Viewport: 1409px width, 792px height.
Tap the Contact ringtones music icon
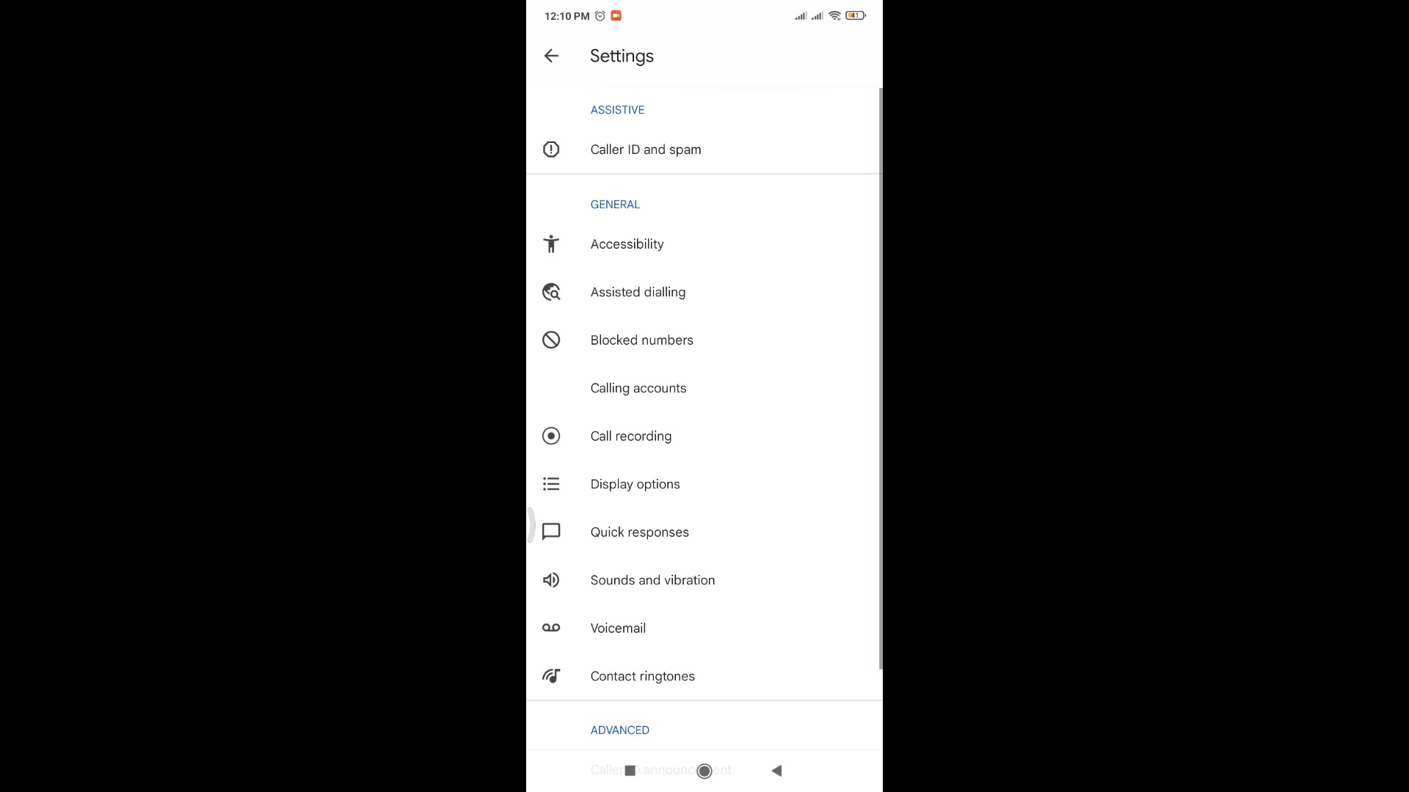click(551, 675)
